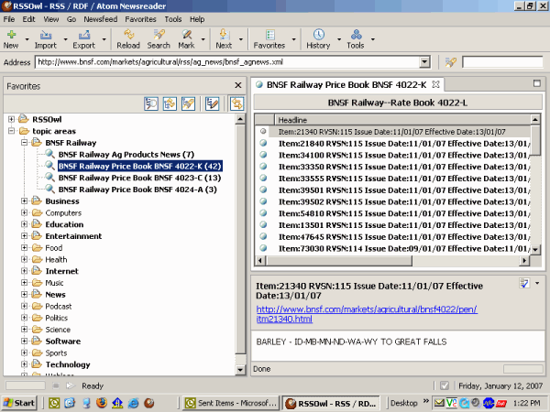Go to Next unread news icon
Screen dimensions: 550x412
(224, 35)
